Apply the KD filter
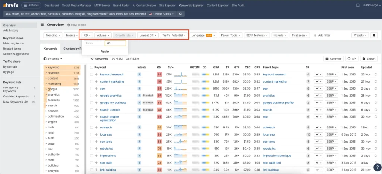Screen dimensions: 382x174 [x=104, y=52]
